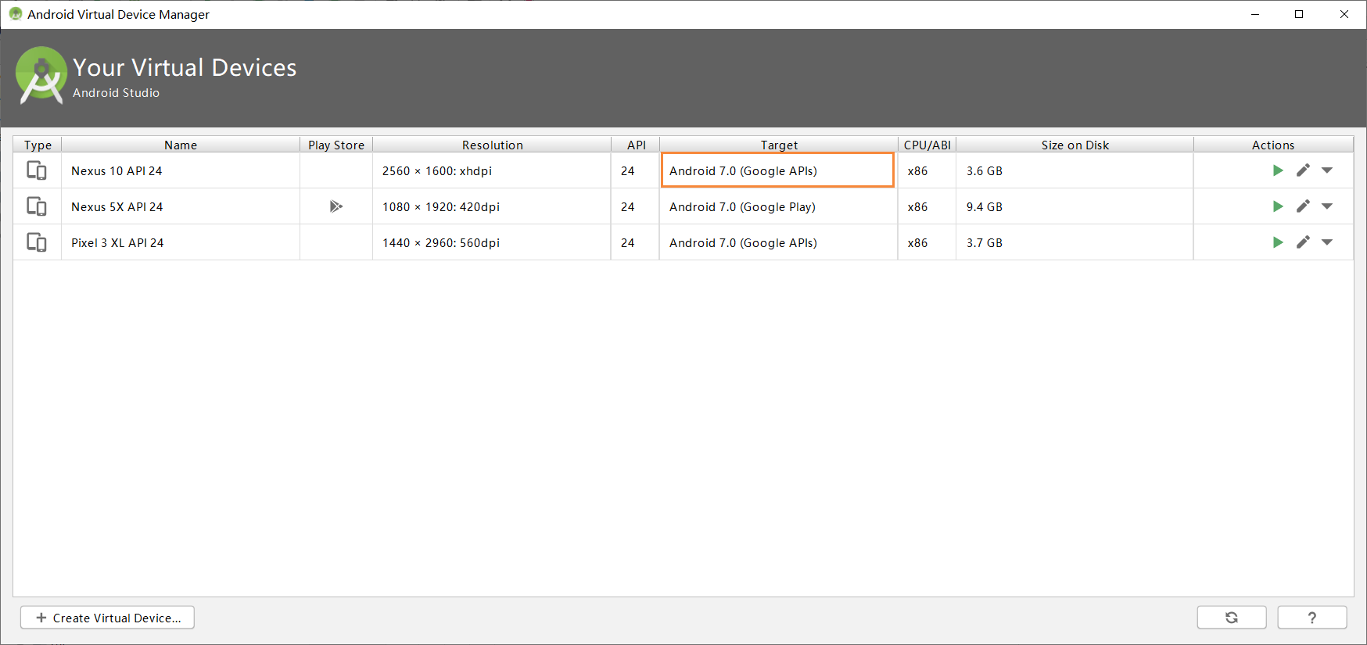Launch the Pixel 3 XL API 24 emulator
The height and width of the screenshot is (645, 1367).
click(1278, 242)
